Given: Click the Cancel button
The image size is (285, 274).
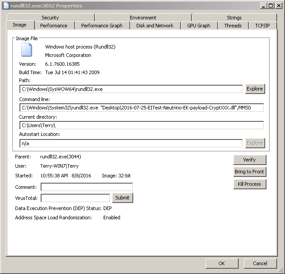Looking at the screenshot, I should (260, 263).
